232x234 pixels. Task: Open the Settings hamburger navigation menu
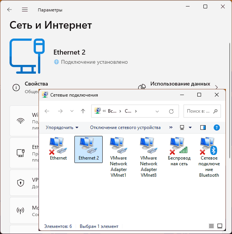click(25, 10)
